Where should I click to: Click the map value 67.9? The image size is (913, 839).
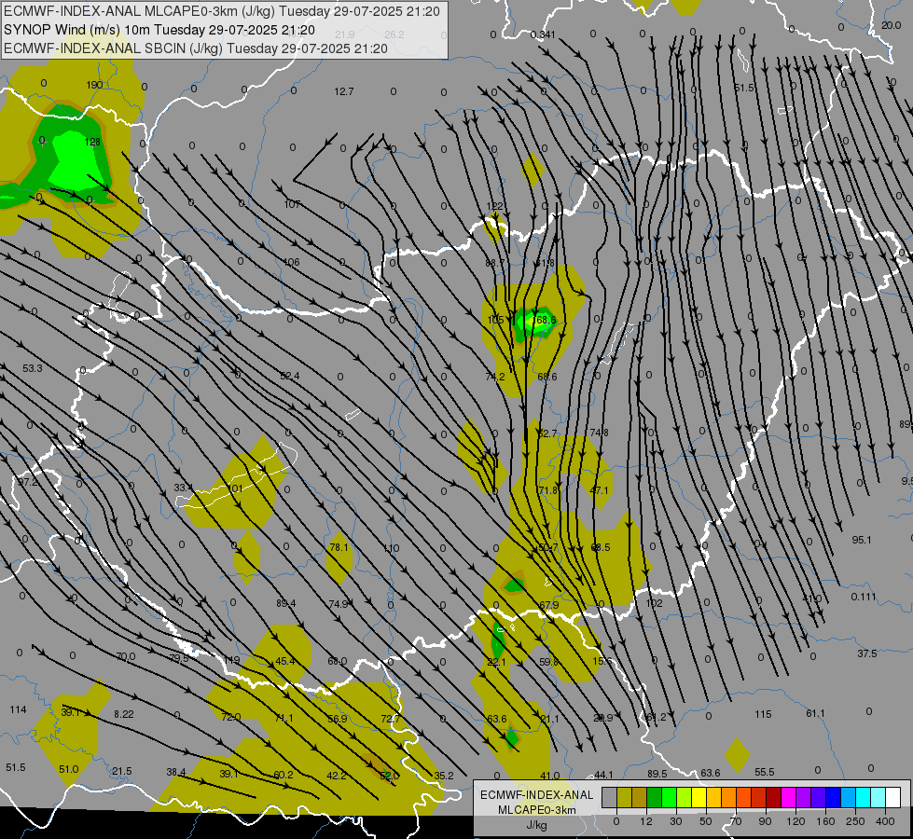tap(549, 606)
